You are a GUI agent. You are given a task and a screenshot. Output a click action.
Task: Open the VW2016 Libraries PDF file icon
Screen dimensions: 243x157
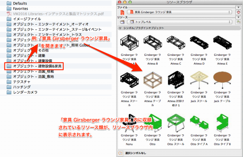tap(9, 14)
